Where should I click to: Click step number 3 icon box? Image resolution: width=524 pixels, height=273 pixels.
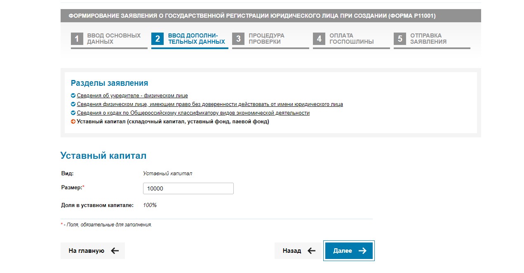point(238,39)
